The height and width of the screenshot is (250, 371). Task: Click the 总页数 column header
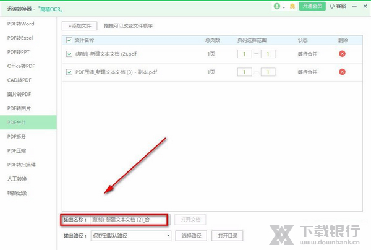click(213, 40)
